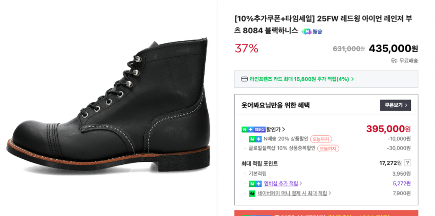435x216 pixels.
Task: Expand the 할인가 discount details chevron
Action: [284, 129]
